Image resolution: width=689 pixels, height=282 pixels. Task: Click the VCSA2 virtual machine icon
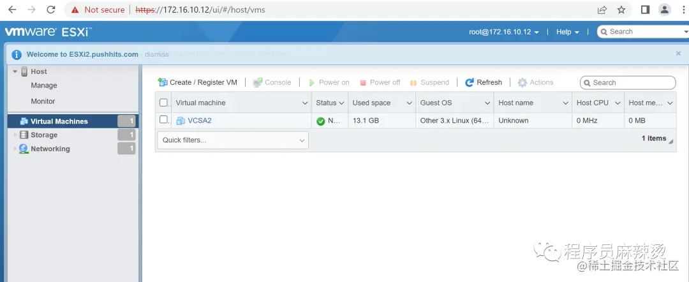pos(180,121)
